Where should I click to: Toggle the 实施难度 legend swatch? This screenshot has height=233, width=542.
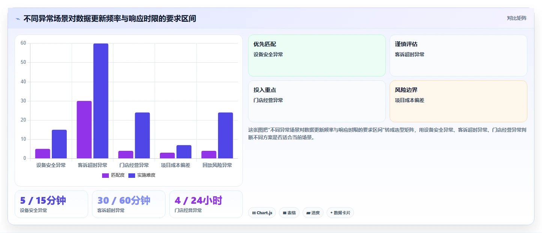[132, 175]
